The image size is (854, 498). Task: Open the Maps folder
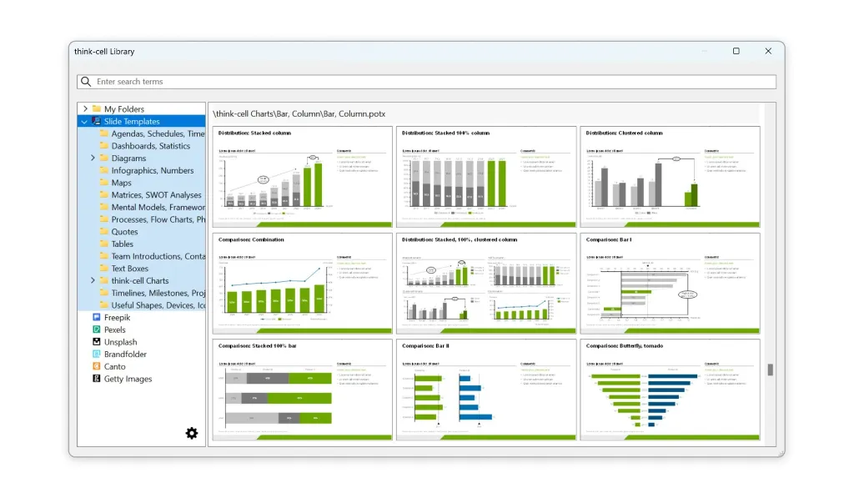pyautogui.click(x=121, y=183)
